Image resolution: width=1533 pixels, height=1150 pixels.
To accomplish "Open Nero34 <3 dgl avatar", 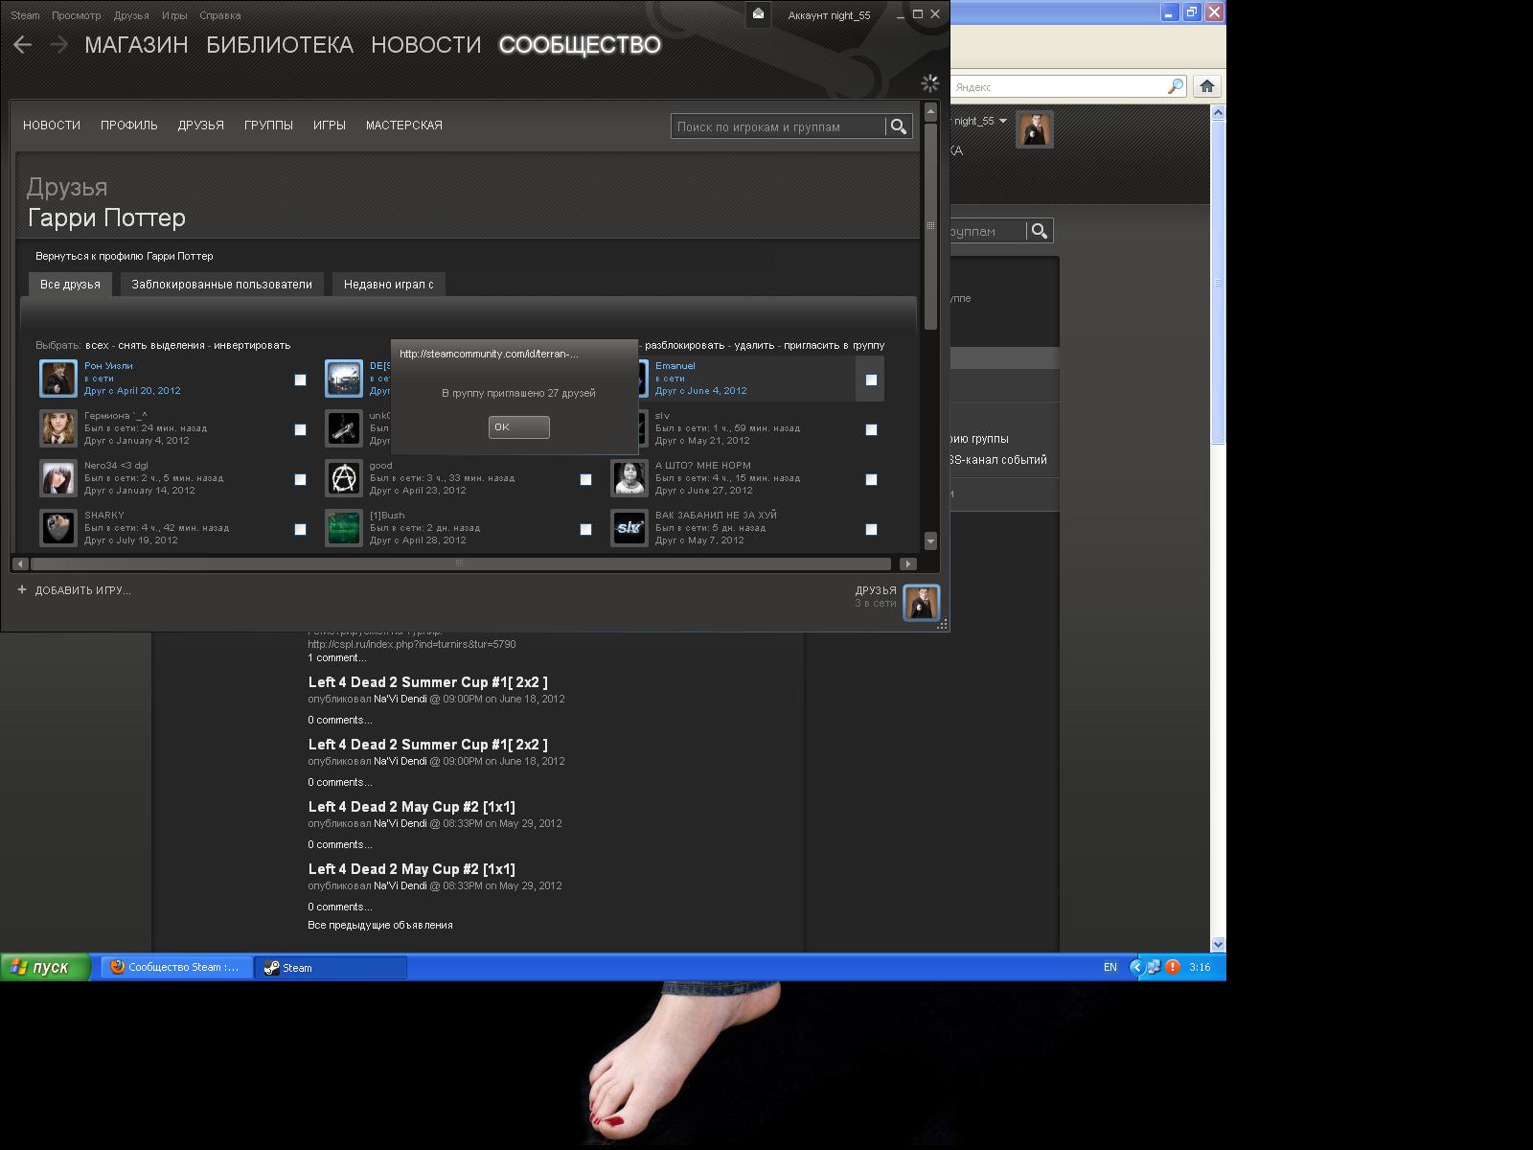I will point(58,478).
